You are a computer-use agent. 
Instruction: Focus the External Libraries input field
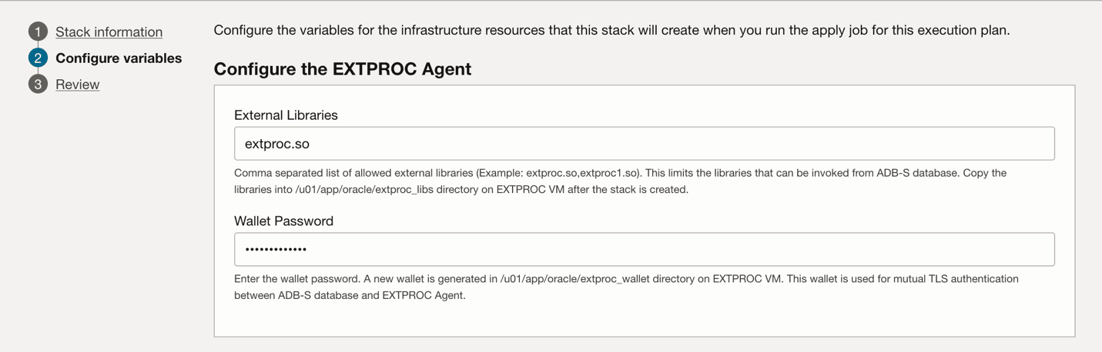coord(644,144)
